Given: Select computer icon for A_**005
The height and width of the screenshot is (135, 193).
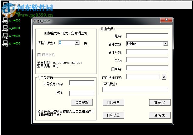Looking at the screenshot, I should 5,36.
